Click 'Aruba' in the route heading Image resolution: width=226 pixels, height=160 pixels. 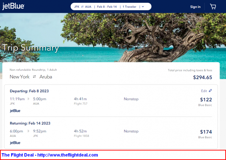tap(46, 77)
